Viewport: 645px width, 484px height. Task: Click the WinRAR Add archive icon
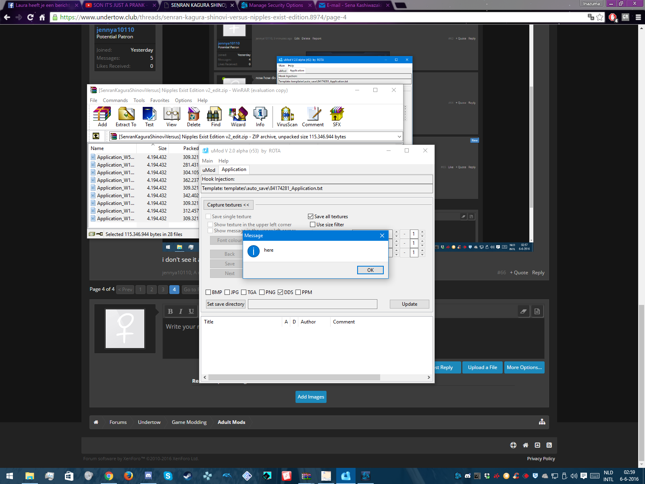coord(102,116)
